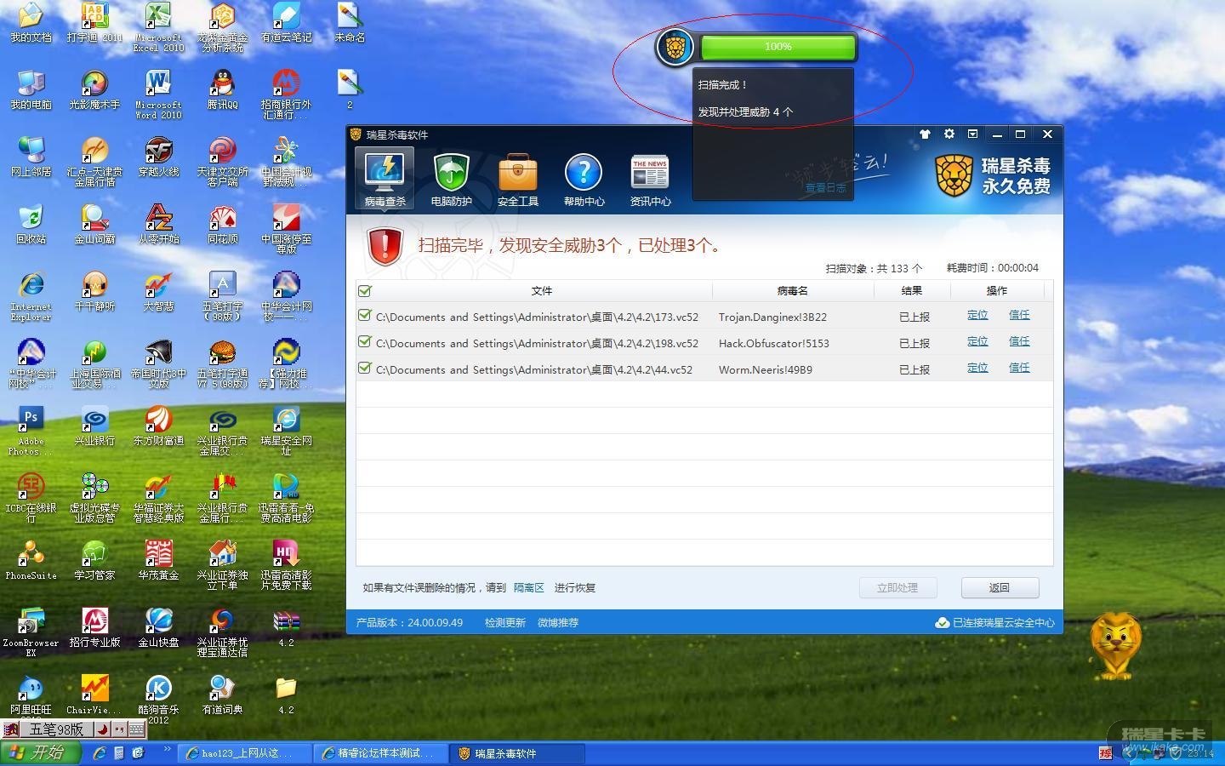
Task: Click the 100% scan progress bar
Action: pyautogui.click(x=778, y=47)
